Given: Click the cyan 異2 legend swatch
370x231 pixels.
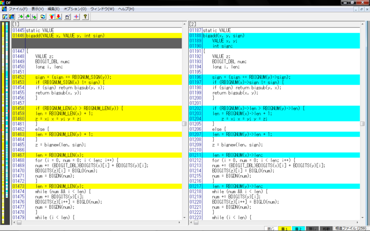Looking at the screenshot, I should point(298,229).
